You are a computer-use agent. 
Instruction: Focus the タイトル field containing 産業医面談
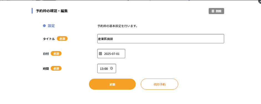coord(161,39)
